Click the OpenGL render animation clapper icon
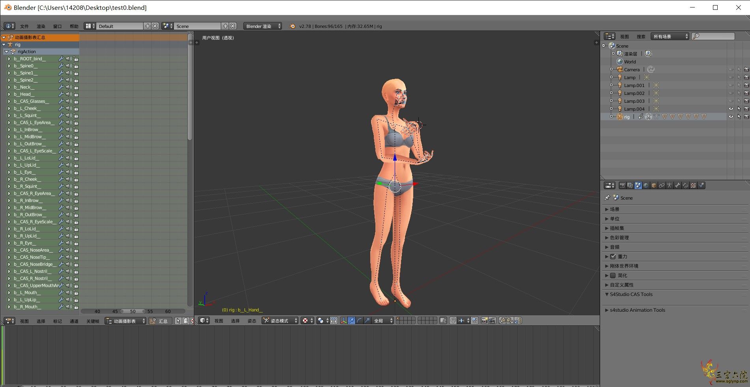 tap(492, 320)
